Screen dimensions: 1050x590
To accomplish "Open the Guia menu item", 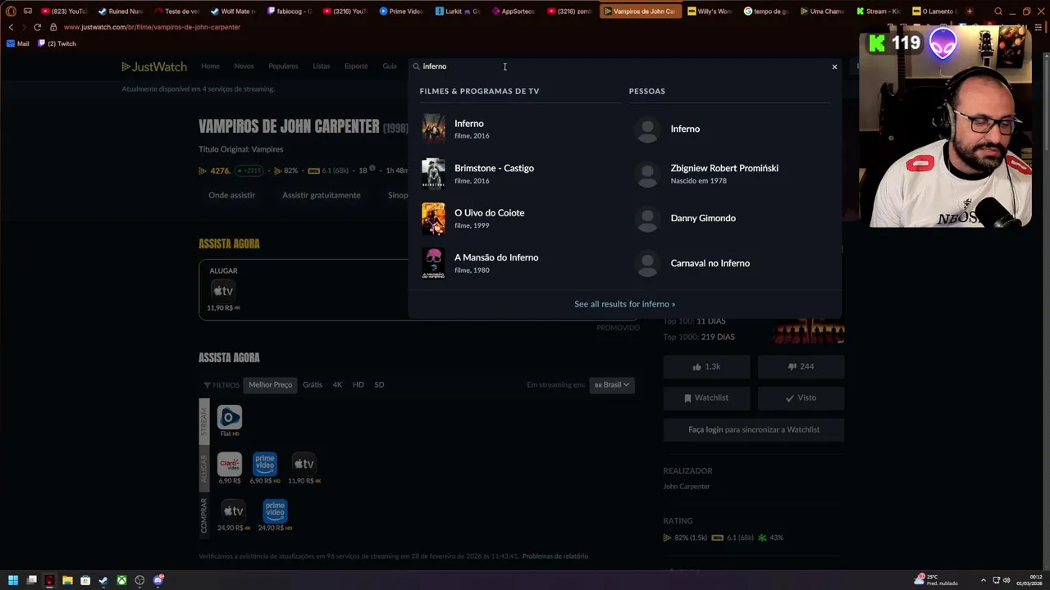I will pyautogui.click(x=390, y=66).
